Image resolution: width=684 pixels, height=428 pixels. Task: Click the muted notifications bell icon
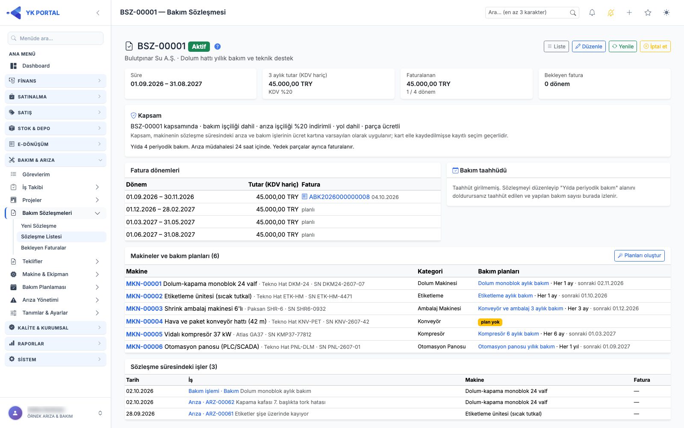(x=611, y=13)
